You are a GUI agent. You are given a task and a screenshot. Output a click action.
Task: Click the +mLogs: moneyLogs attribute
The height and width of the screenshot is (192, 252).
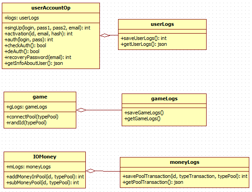tap(29, 167)
